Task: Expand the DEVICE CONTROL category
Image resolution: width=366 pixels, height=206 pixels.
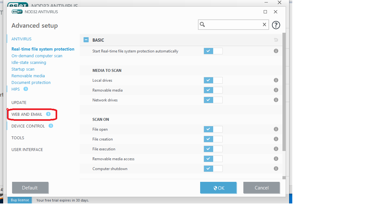Action: point(28,126)
